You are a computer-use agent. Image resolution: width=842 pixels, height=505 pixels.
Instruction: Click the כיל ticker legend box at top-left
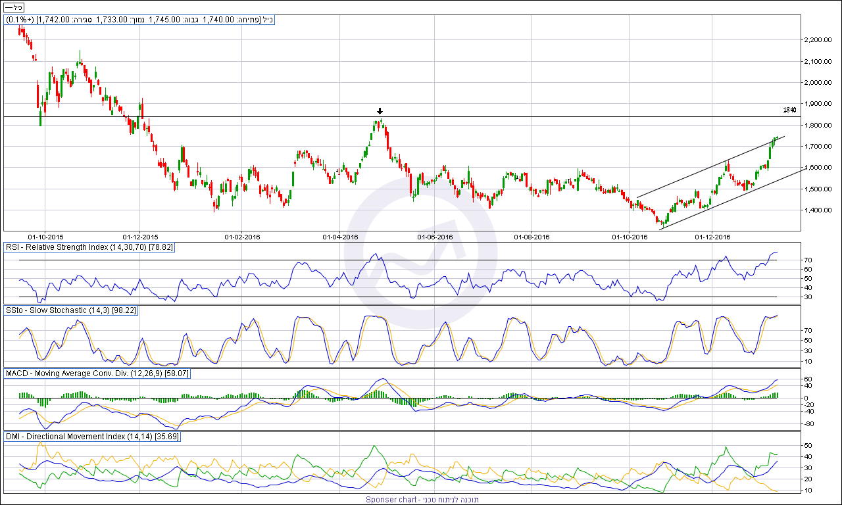[x=14, y=7]
